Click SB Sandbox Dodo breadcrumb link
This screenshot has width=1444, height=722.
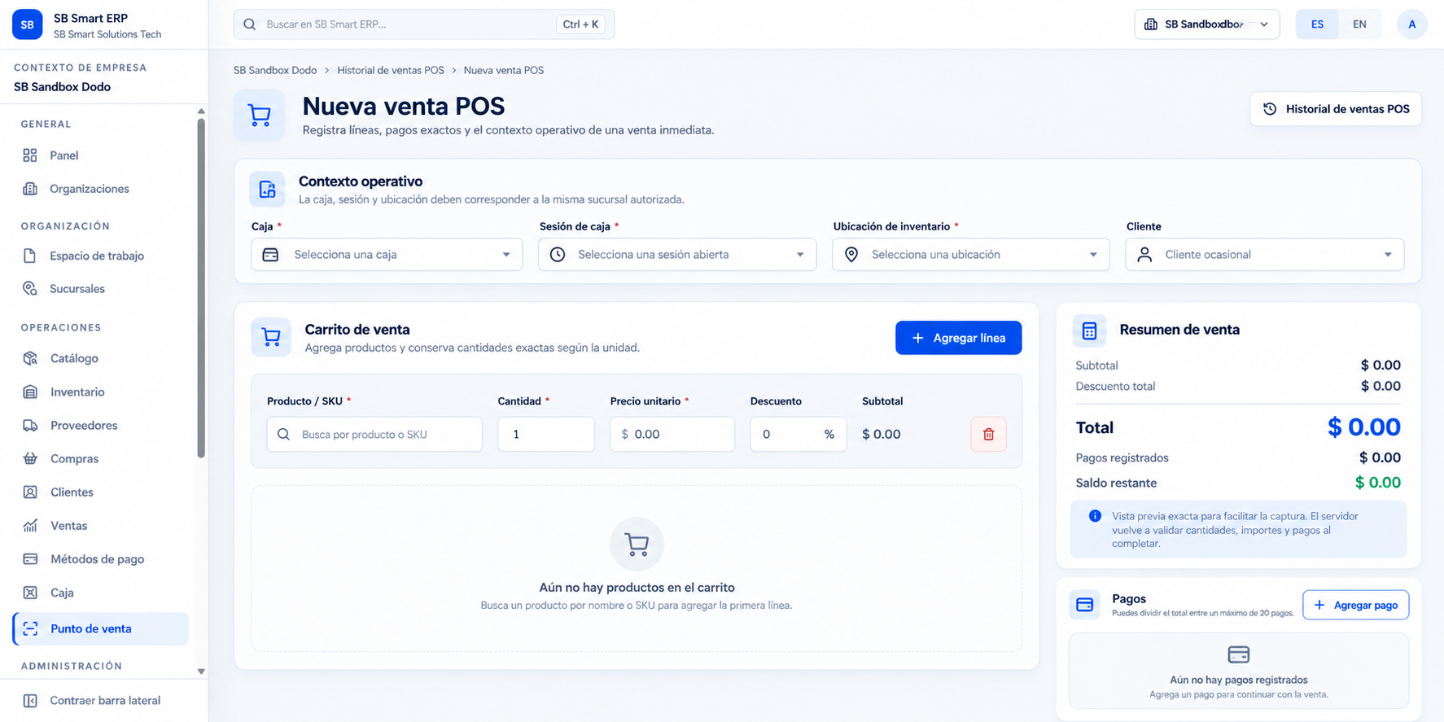pos(275,70)
